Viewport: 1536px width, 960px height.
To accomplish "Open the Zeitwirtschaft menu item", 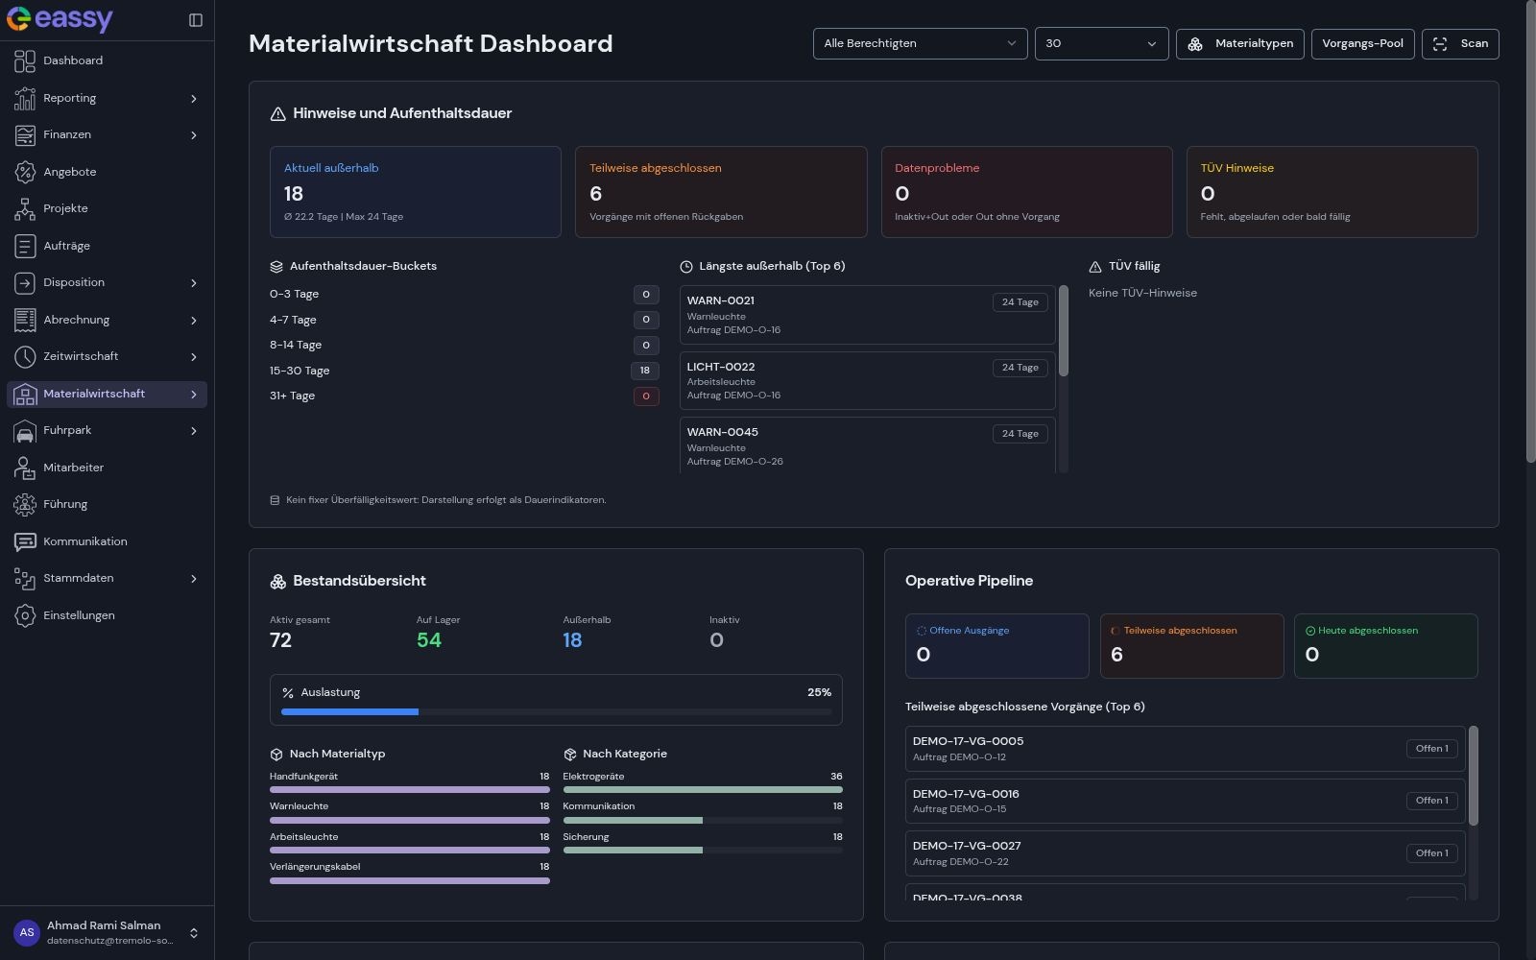I will (x=107, y=357).
